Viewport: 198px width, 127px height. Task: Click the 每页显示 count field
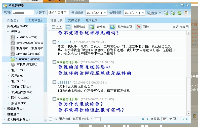tap(97, 119)
